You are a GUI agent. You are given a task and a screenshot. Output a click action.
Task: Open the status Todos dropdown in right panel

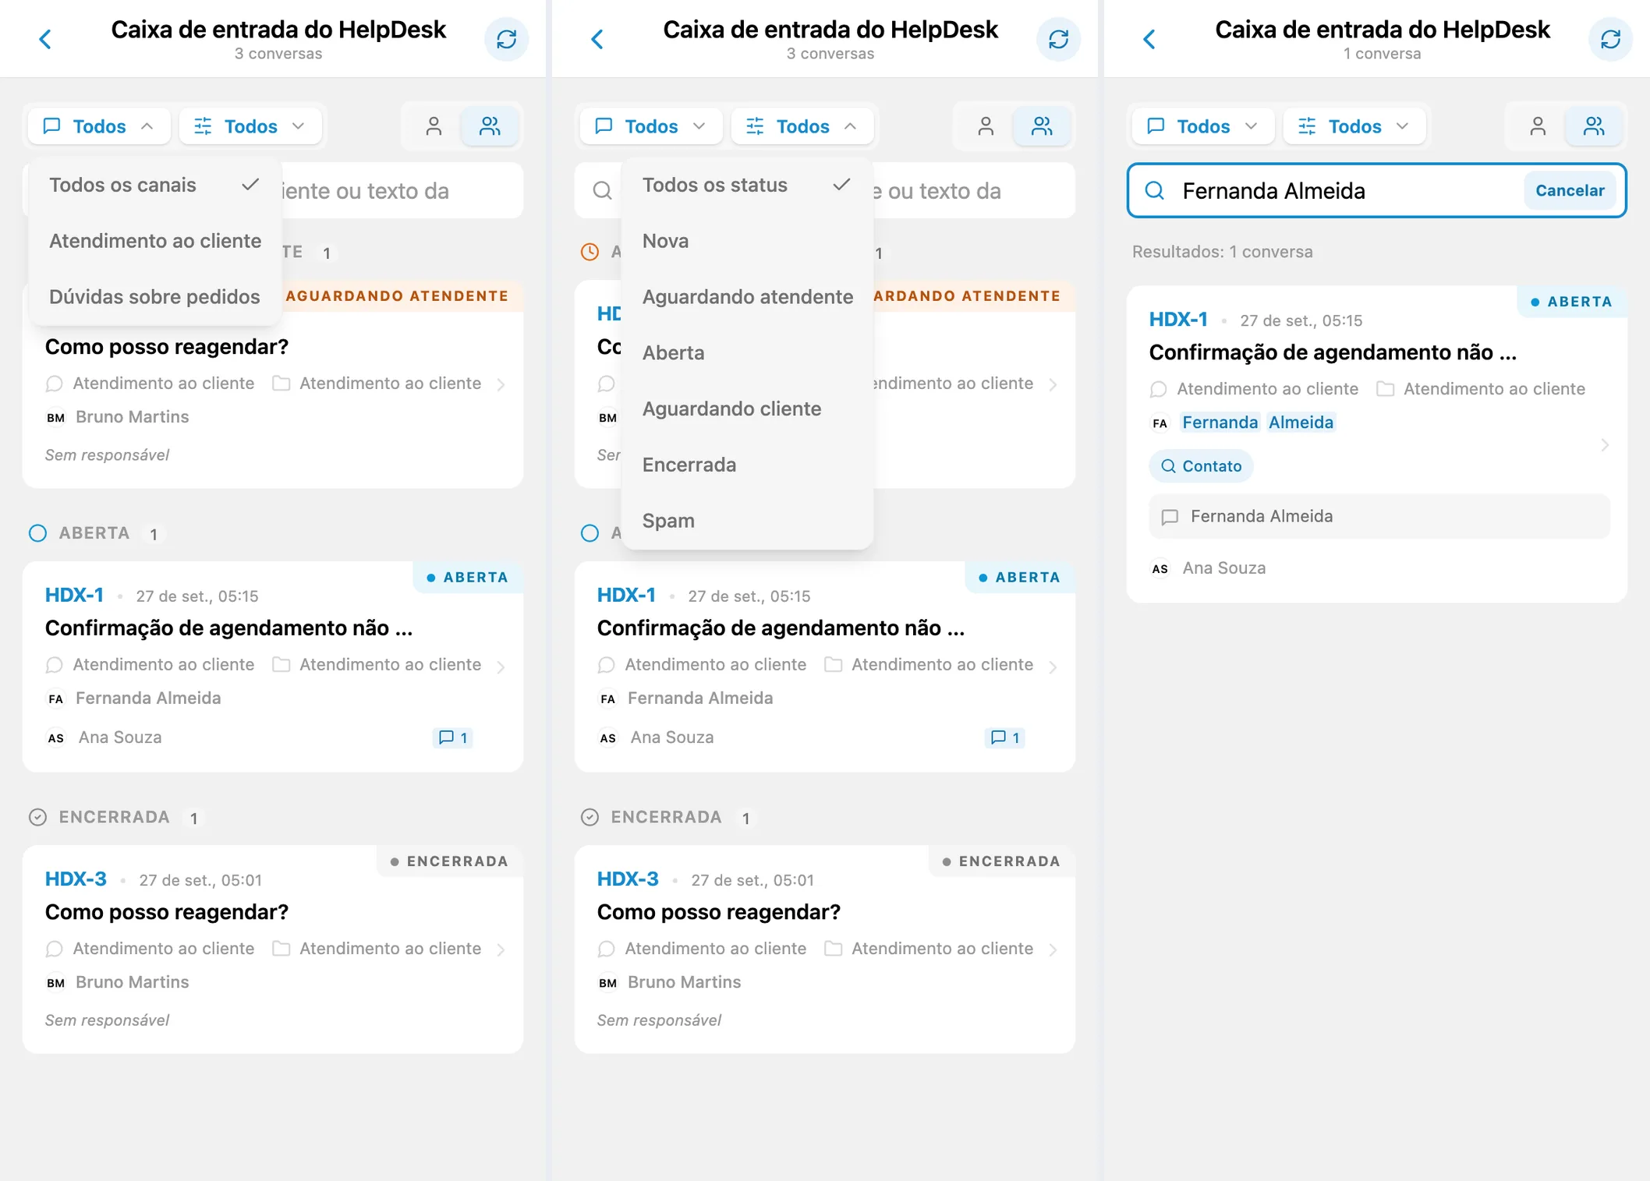[x=1354, y=126]
